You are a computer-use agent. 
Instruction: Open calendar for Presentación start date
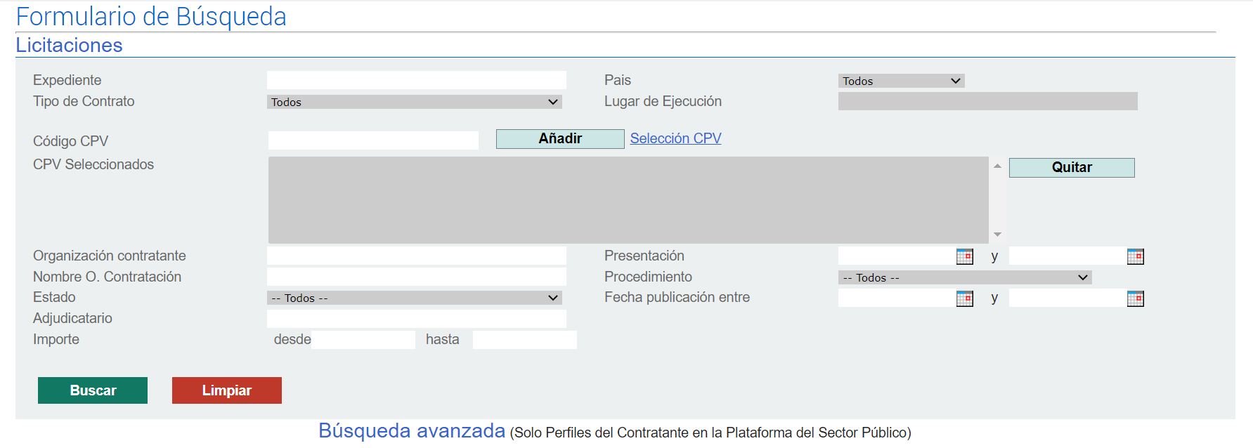[x=964, y=256]
